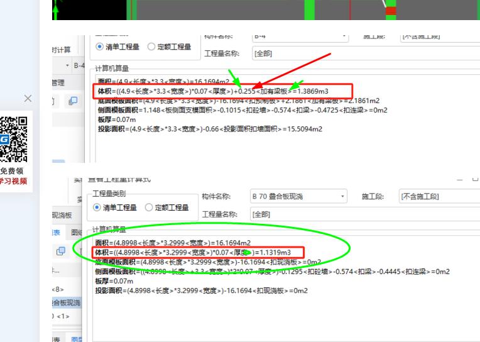Open the small dropdown arrow left of B-4 label

tap(67, 65)
